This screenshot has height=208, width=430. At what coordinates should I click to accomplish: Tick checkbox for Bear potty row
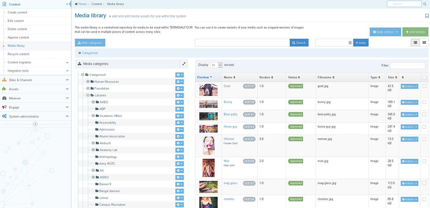424,114
